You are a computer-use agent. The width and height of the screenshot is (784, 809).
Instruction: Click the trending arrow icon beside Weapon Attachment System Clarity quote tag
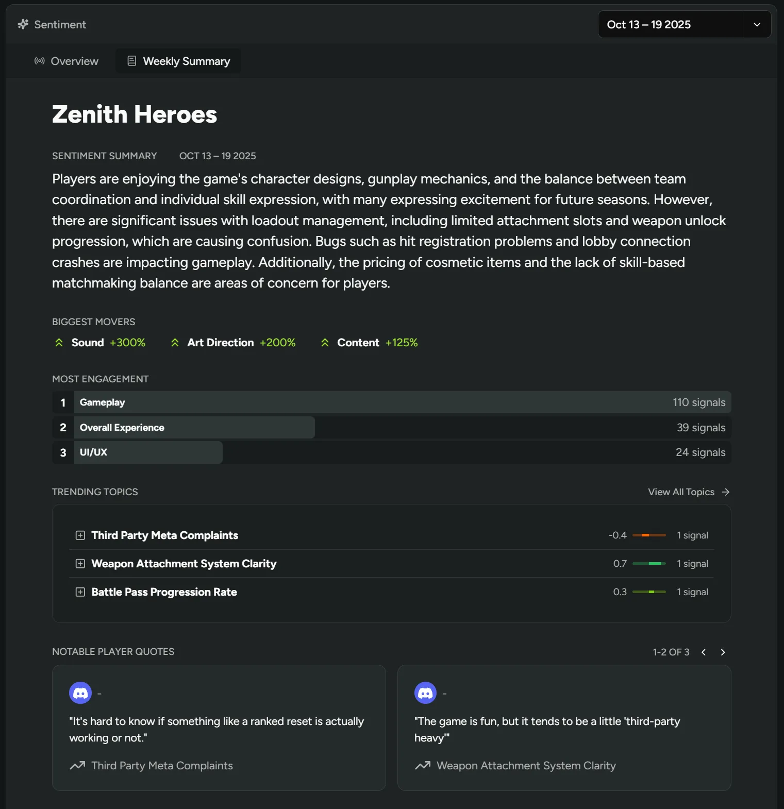[423, 766]
